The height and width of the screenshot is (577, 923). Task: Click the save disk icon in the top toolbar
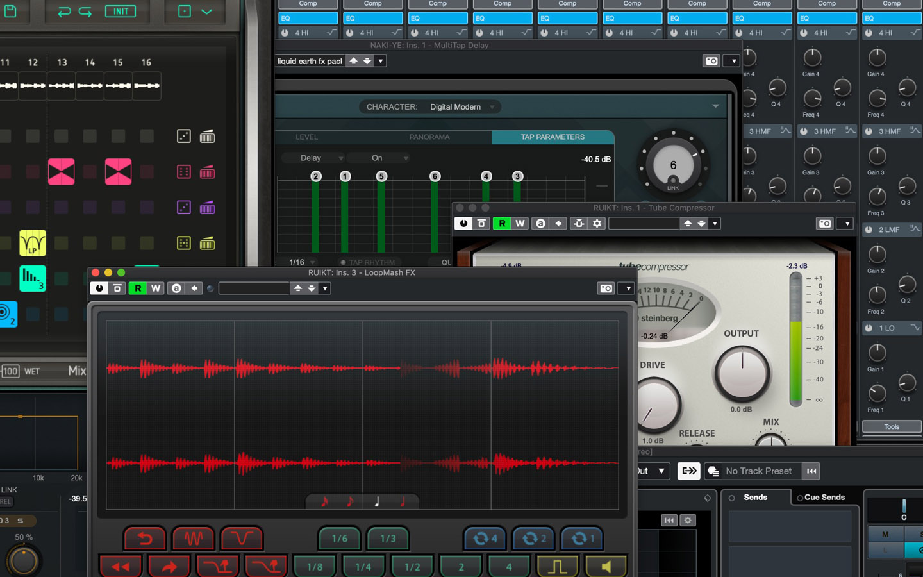[x=10, y=11]
